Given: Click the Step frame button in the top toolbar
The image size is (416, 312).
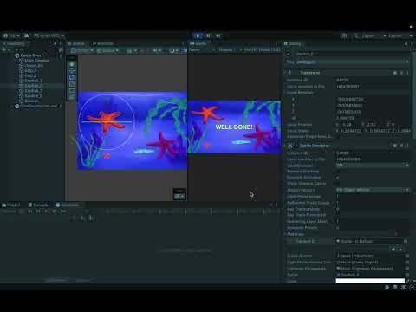Looking at the screenshot, I should (x=218, y=36).
